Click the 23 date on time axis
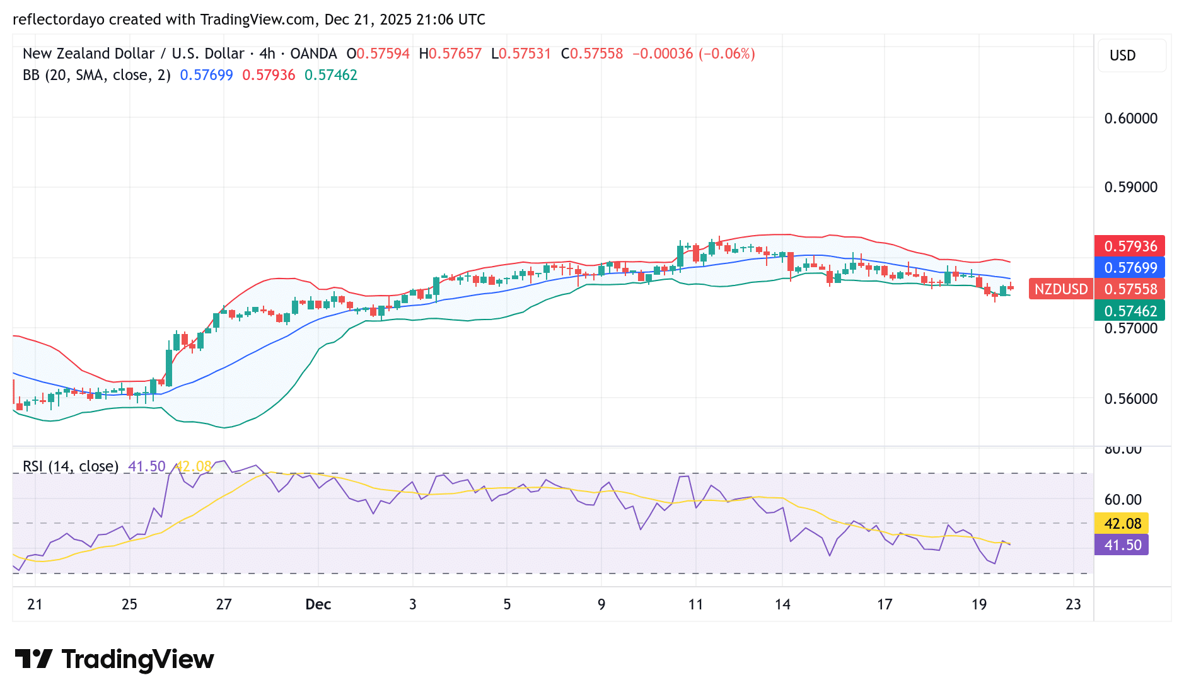Screen dimensions: 1184x697 1073,604
